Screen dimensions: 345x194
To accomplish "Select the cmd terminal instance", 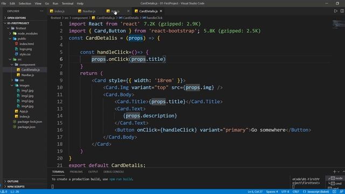I will point(336,183).
